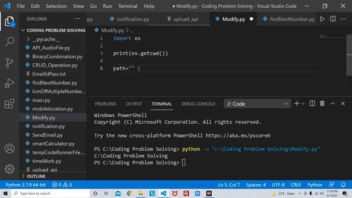Switch to notification.py editor tab
Viewport: 352px width, 198px height.
pyautogui.click(x=133, y=19)
